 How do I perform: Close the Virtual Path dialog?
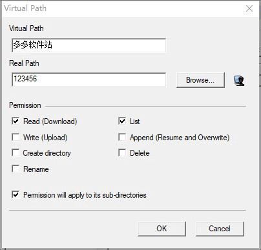pos(249,8)
